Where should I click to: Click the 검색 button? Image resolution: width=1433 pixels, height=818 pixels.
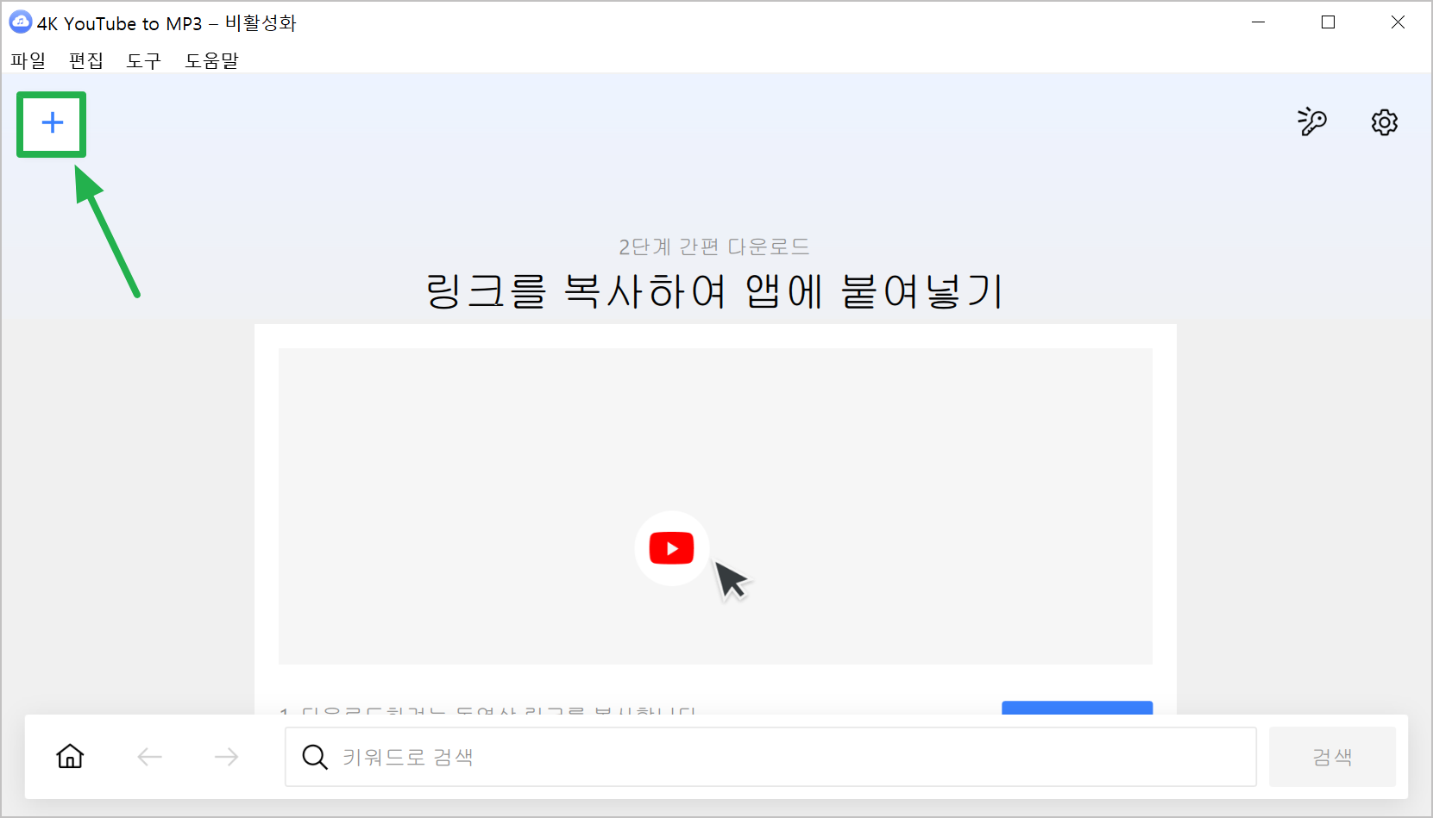coord(1332,757)
